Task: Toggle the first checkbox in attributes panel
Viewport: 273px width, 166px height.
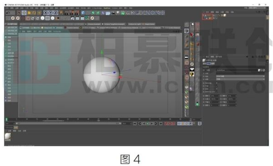Action: point(217,83)
